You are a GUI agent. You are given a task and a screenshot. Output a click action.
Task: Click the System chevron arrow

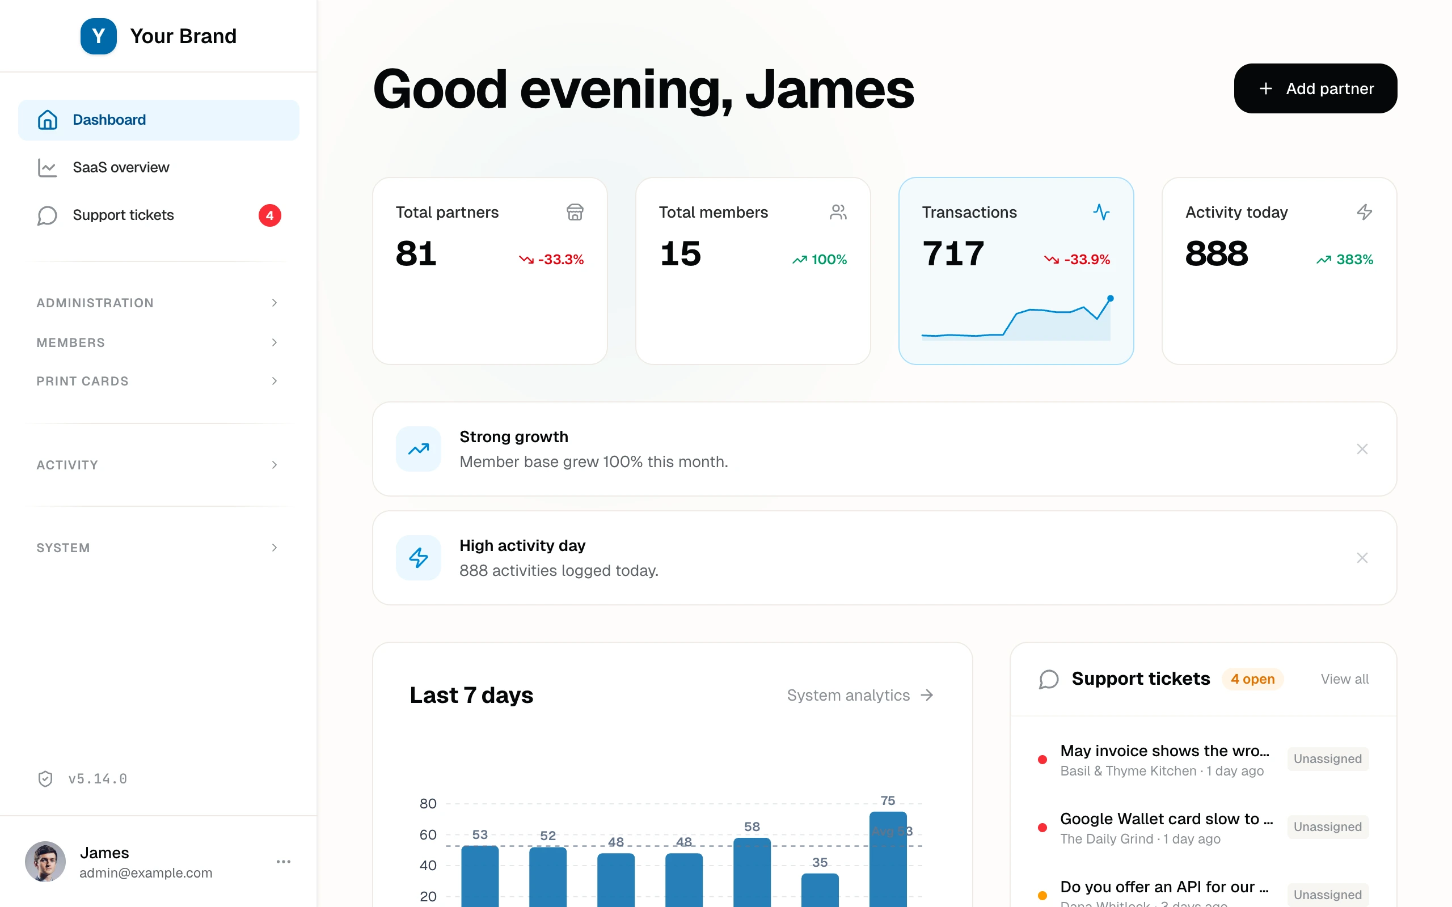click(x=274, y=548)
